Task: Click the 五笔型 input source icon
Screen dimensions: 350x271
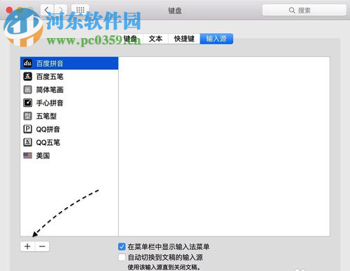Action: point(27,115)
